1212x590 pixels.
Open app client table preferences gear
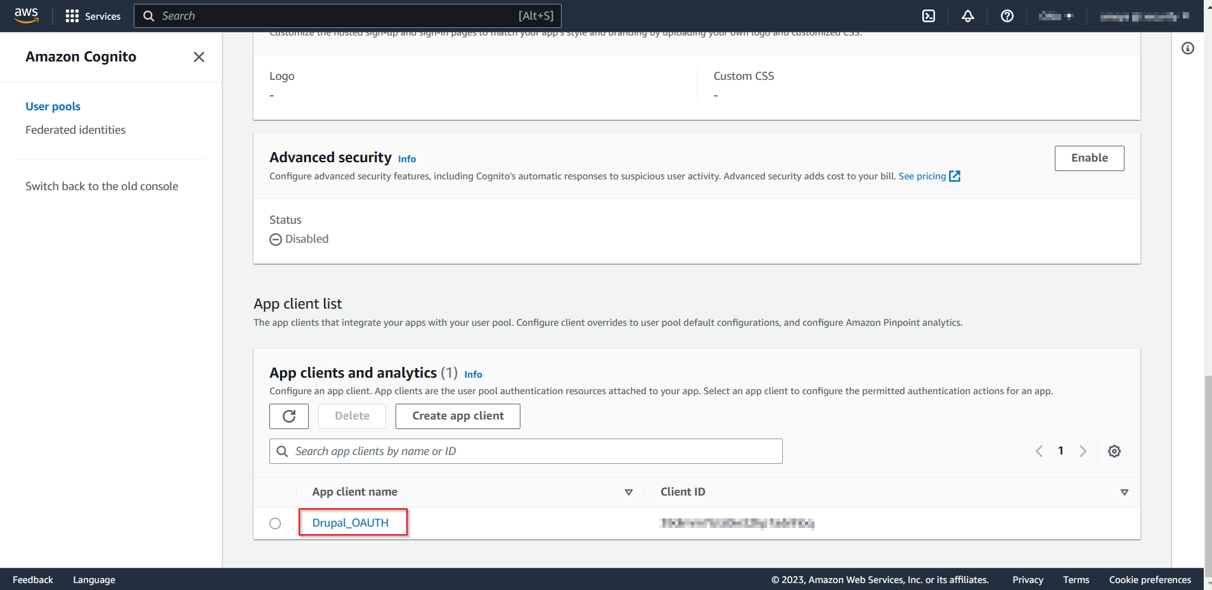point(1114,451)
